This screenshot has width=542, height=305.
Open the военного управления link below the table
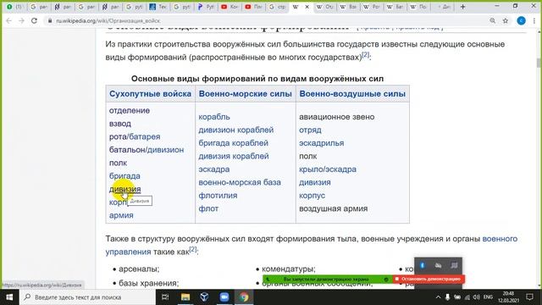click(500, 239)
